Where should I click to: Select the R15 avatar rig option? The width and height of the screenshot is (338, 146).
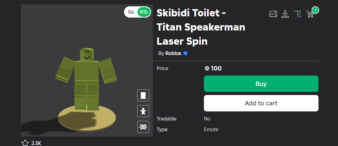tap(144, 12)
